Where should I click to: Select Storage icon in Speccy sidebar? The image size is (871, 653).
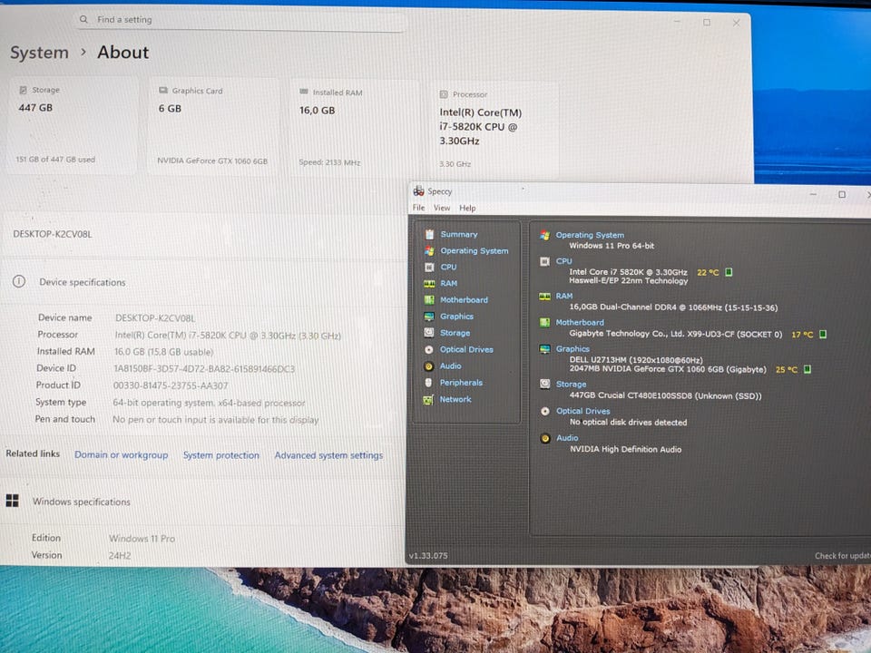[x=429, y=333]
